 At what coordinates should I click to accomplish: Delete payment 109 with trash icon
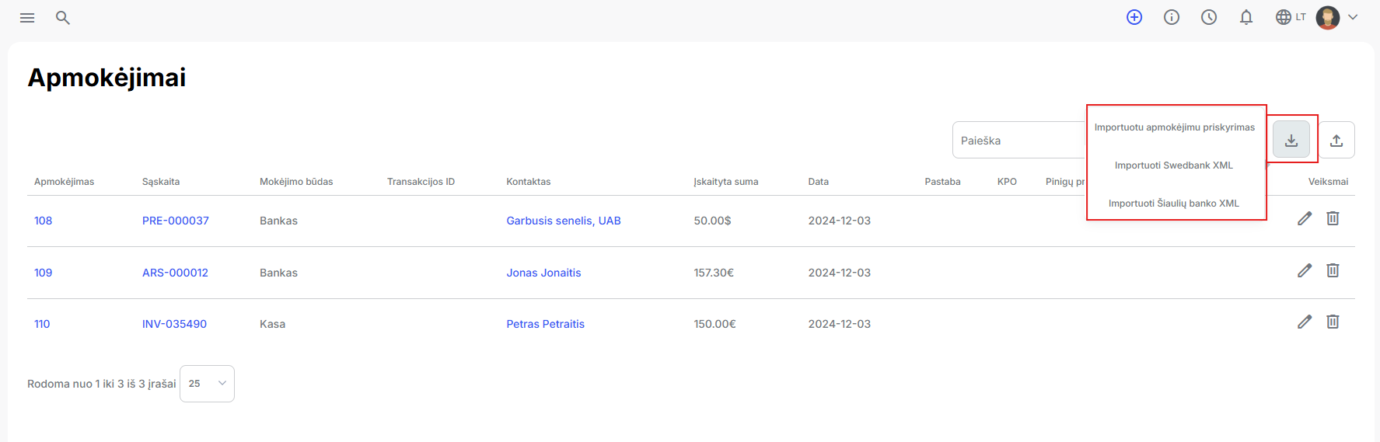(x=1333, y=270)
